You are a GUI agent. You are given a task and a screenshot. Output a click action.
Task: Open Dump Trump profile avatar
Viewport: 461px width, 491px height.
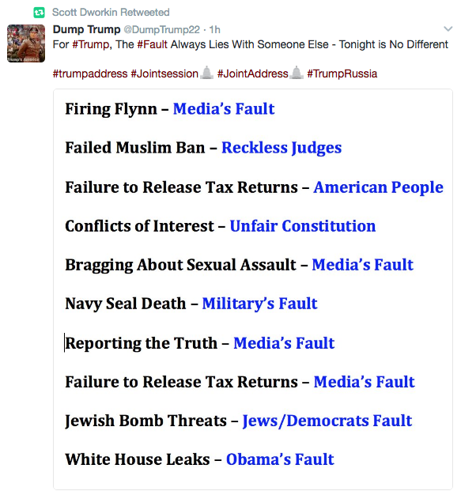[26, 43]
